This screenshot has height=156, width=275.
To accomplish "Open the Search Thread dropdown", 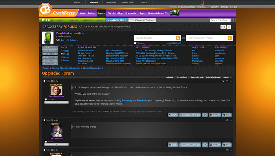I will coord(197,77).
